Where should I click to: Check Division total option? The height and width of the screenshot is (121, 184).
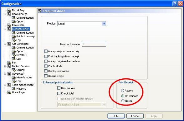[x=59, y=88]
